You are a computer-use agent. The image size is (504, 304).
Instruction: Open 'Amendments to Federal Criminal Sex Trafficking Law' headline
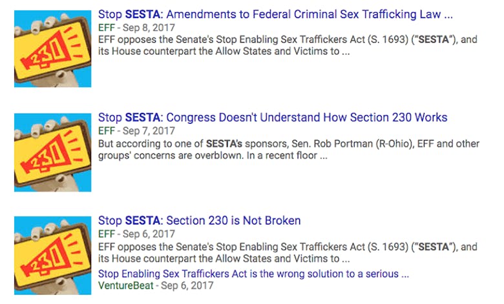[x=275, y=14]
